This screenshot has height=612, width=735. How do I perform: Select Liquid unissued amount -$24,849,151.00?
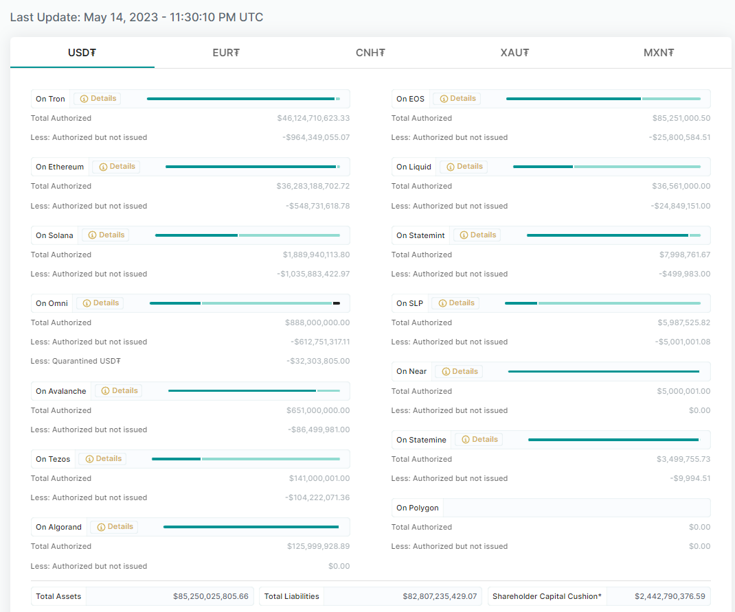(x=681, y=206)
